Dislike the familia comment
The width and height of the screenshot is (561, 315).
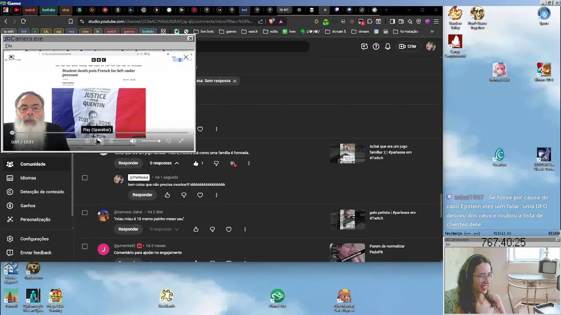pos(216,163)
